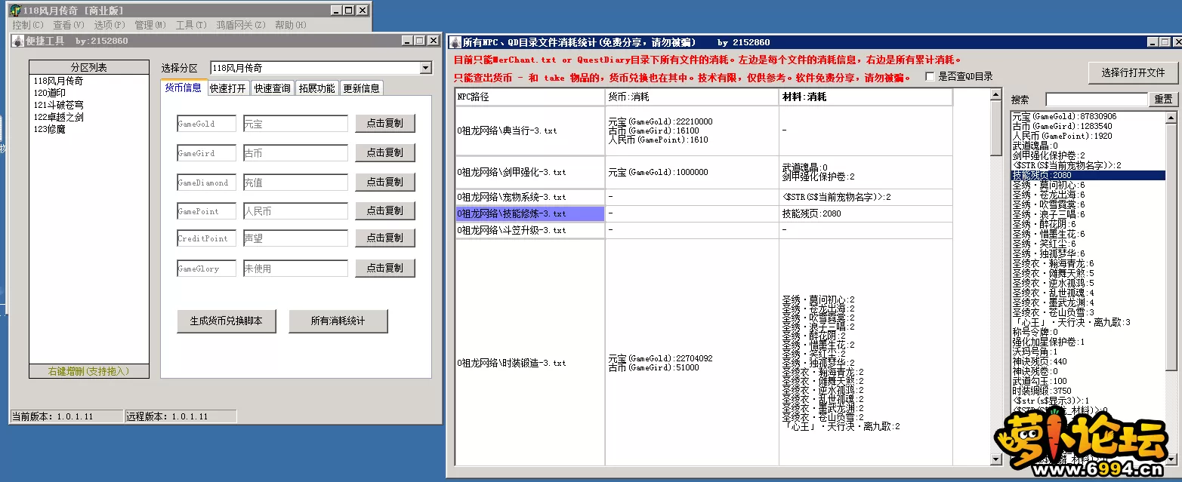
Task: Click 点击复制 beside GameGird
Action: coord(385,152)
